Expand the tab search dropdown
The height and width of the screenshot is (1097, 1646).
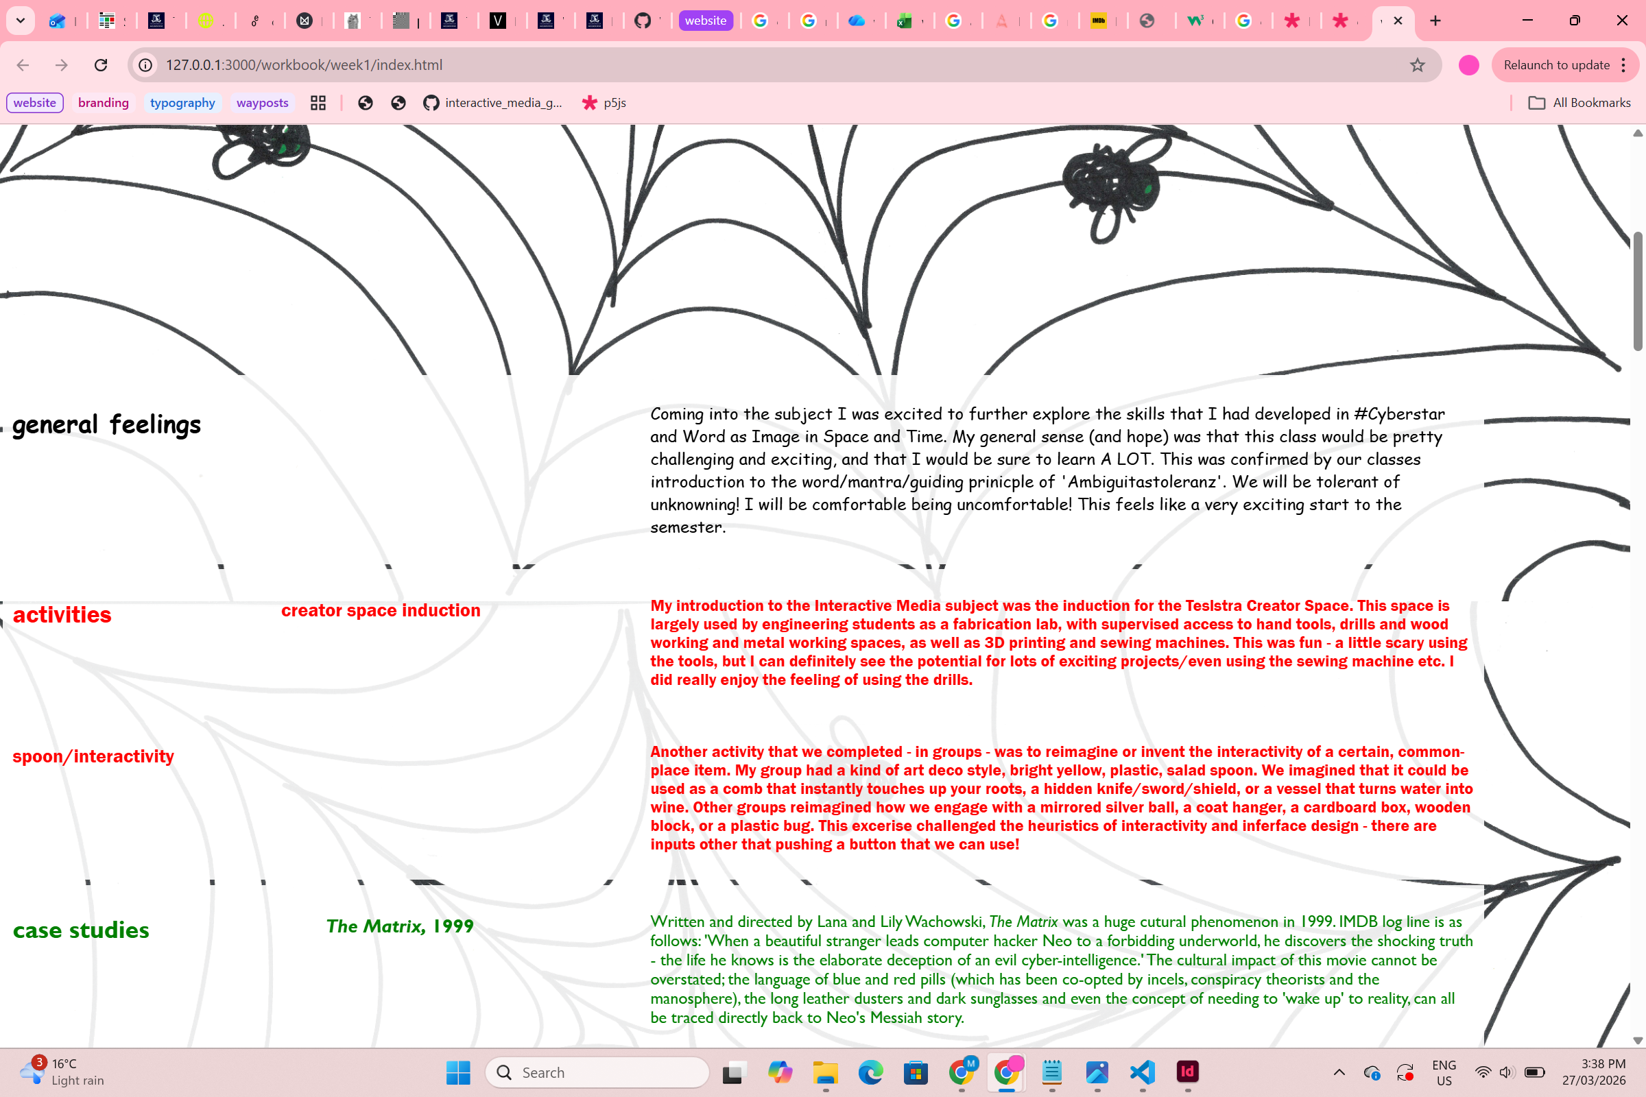point(21,21)
